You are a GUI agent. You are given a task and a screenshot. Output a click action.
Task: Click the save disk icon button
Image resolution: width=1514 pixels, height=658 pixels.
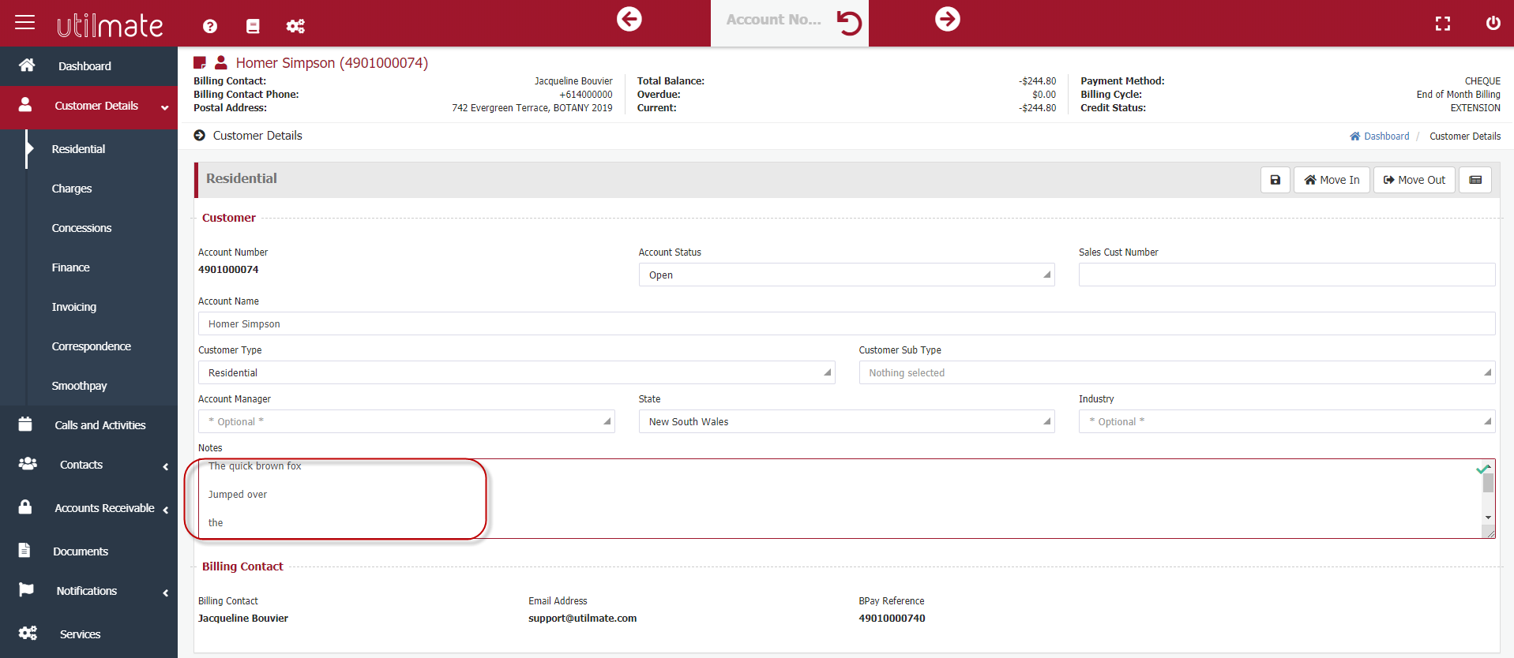click(1275, 180)
